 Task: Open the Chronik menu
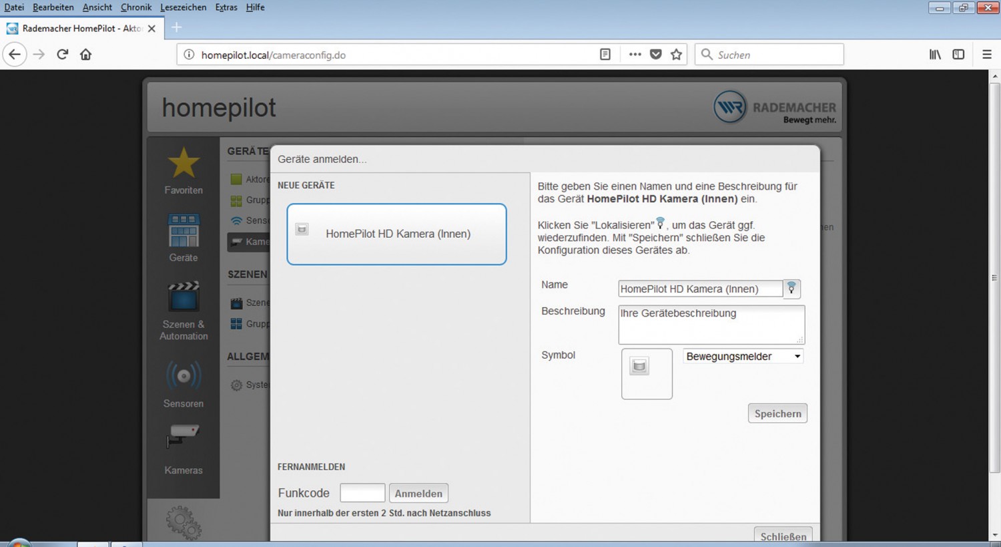136,7
